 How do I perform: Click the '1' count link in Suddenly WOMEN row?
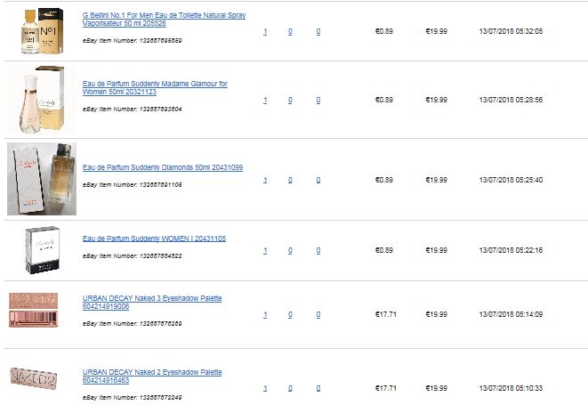point(265,251)
